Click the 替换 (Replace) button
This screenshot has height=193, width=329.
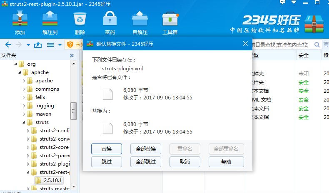pyautogui.click(x=106, y=149)
